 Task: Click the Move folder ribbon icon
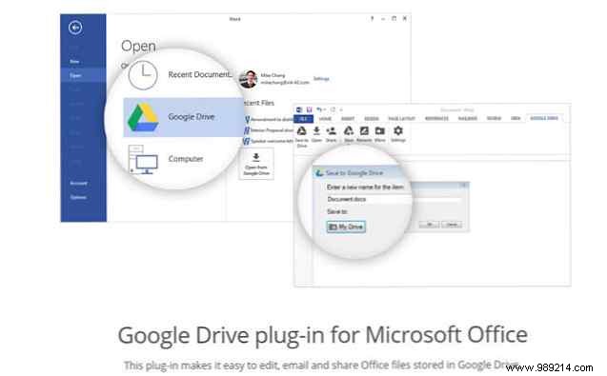[380, 130]
